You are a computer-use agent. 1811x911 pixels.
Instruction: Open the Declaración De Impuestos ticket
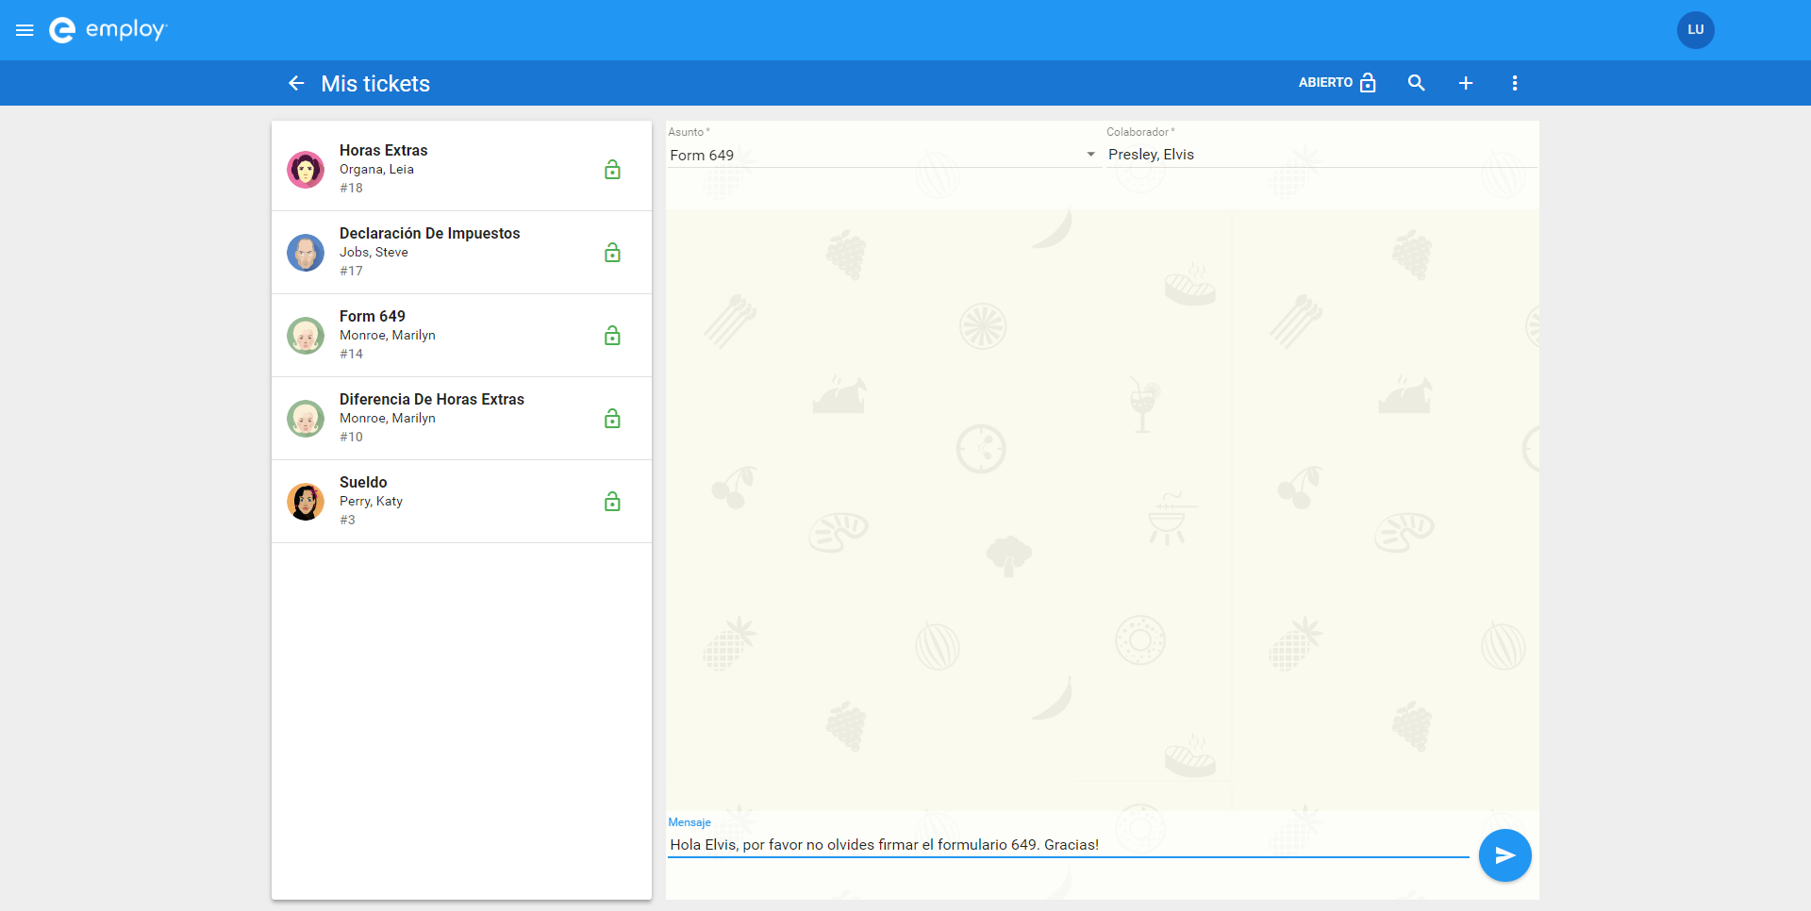461,253
